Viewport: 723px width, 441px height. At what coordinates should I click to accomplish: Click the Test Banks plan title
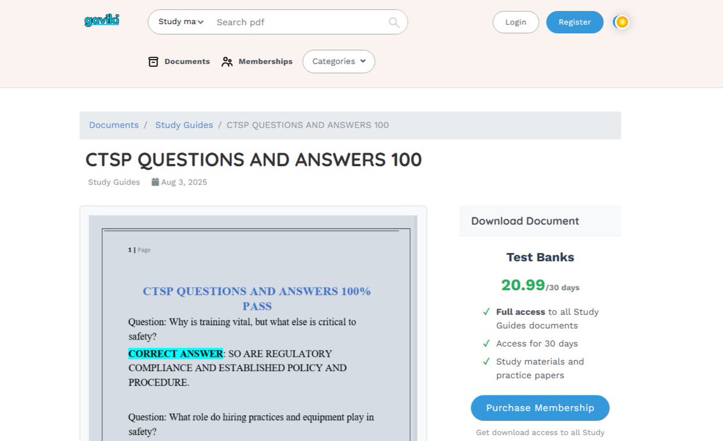(540, 257)
